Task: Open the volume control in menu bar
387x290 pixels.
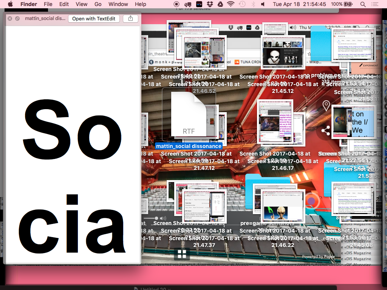Action: [x=263, y=4]
